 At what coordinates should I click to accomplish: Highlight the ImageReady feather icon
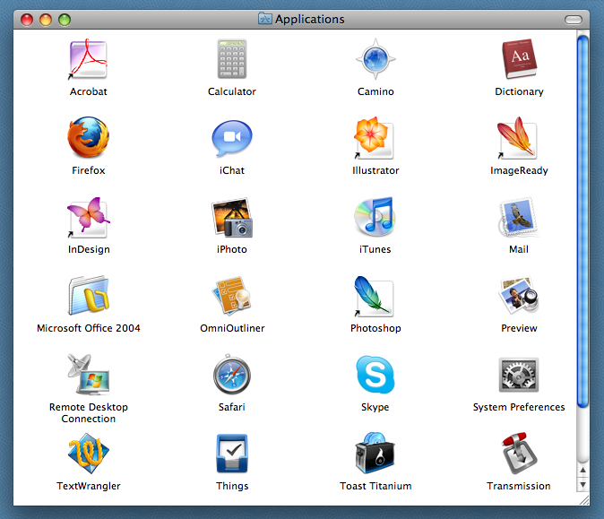pyautogui.click(x=518, y=139)
